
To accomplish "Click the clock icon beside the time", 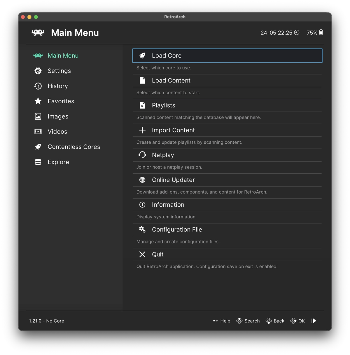I will [297, 32].
